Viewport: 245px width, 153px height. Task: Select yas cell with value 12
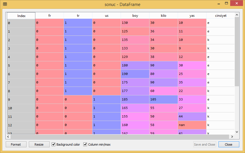[192, 57]
